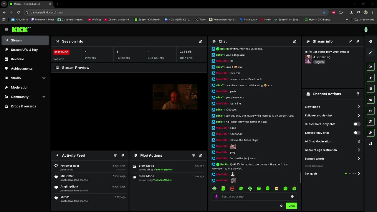
Task: Open chat settings gear icon
Action: pos(281,206)
